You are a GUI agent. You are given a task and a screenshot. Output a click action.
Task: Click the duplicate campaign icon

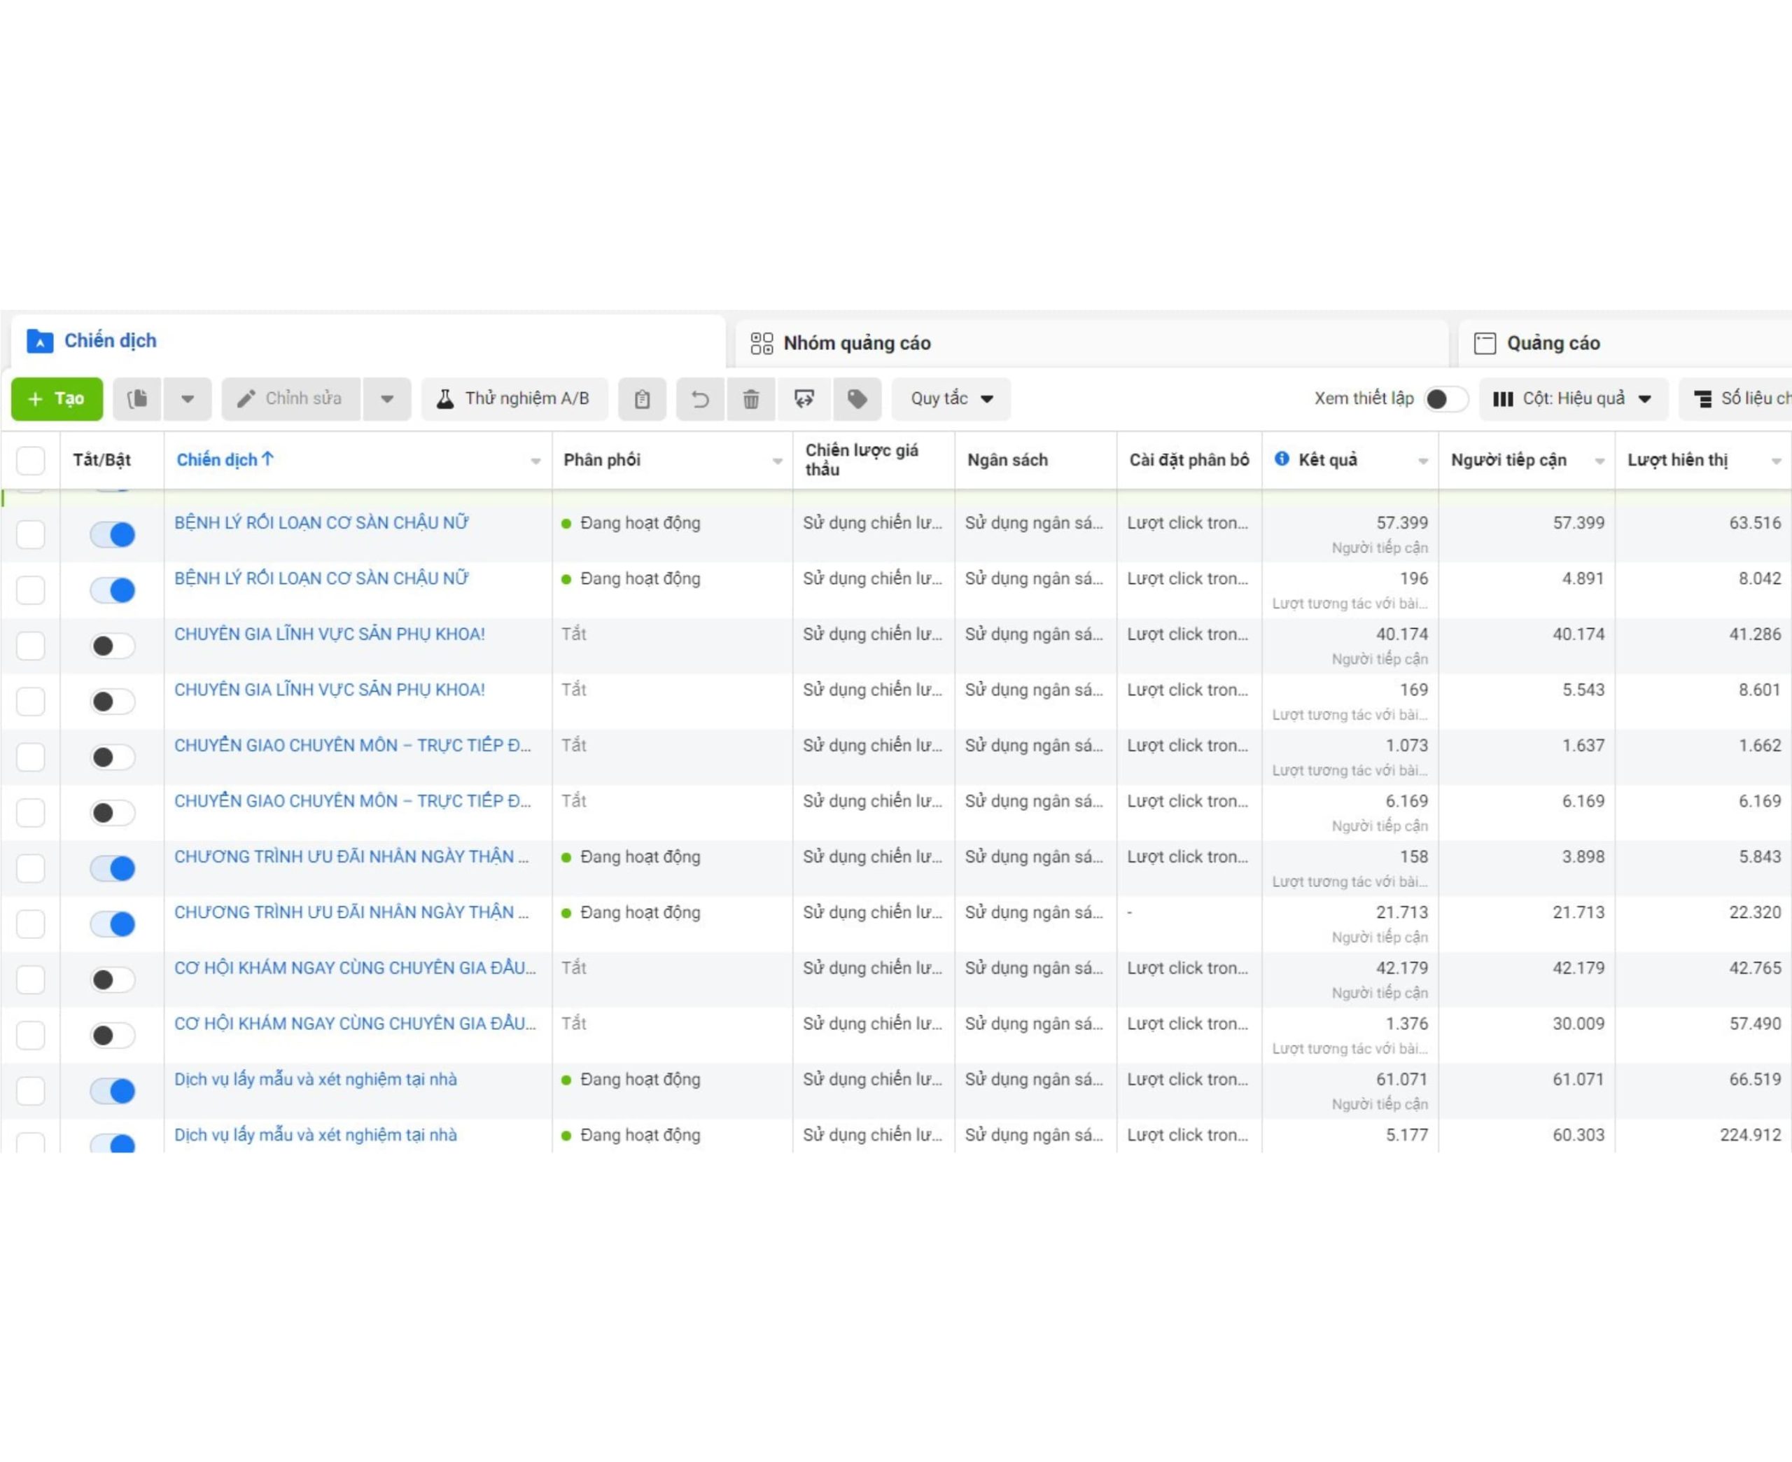[137, 398]
